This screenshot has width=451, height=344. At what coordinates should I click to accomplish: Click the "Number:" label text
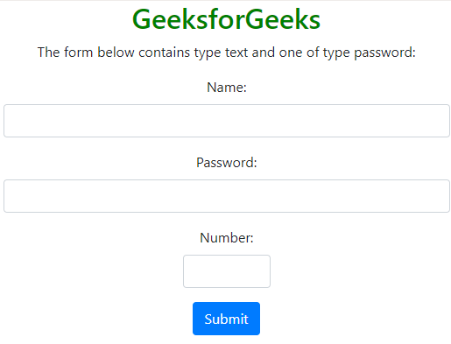coord(227,238)
